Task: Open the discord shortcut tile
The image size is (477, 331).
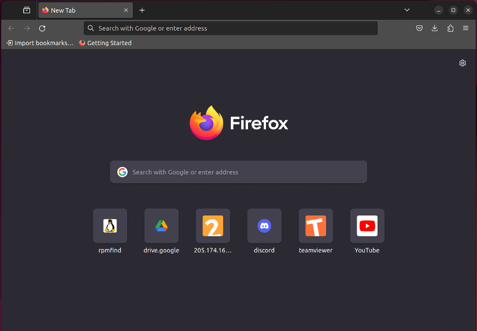Action: (264, 226)
